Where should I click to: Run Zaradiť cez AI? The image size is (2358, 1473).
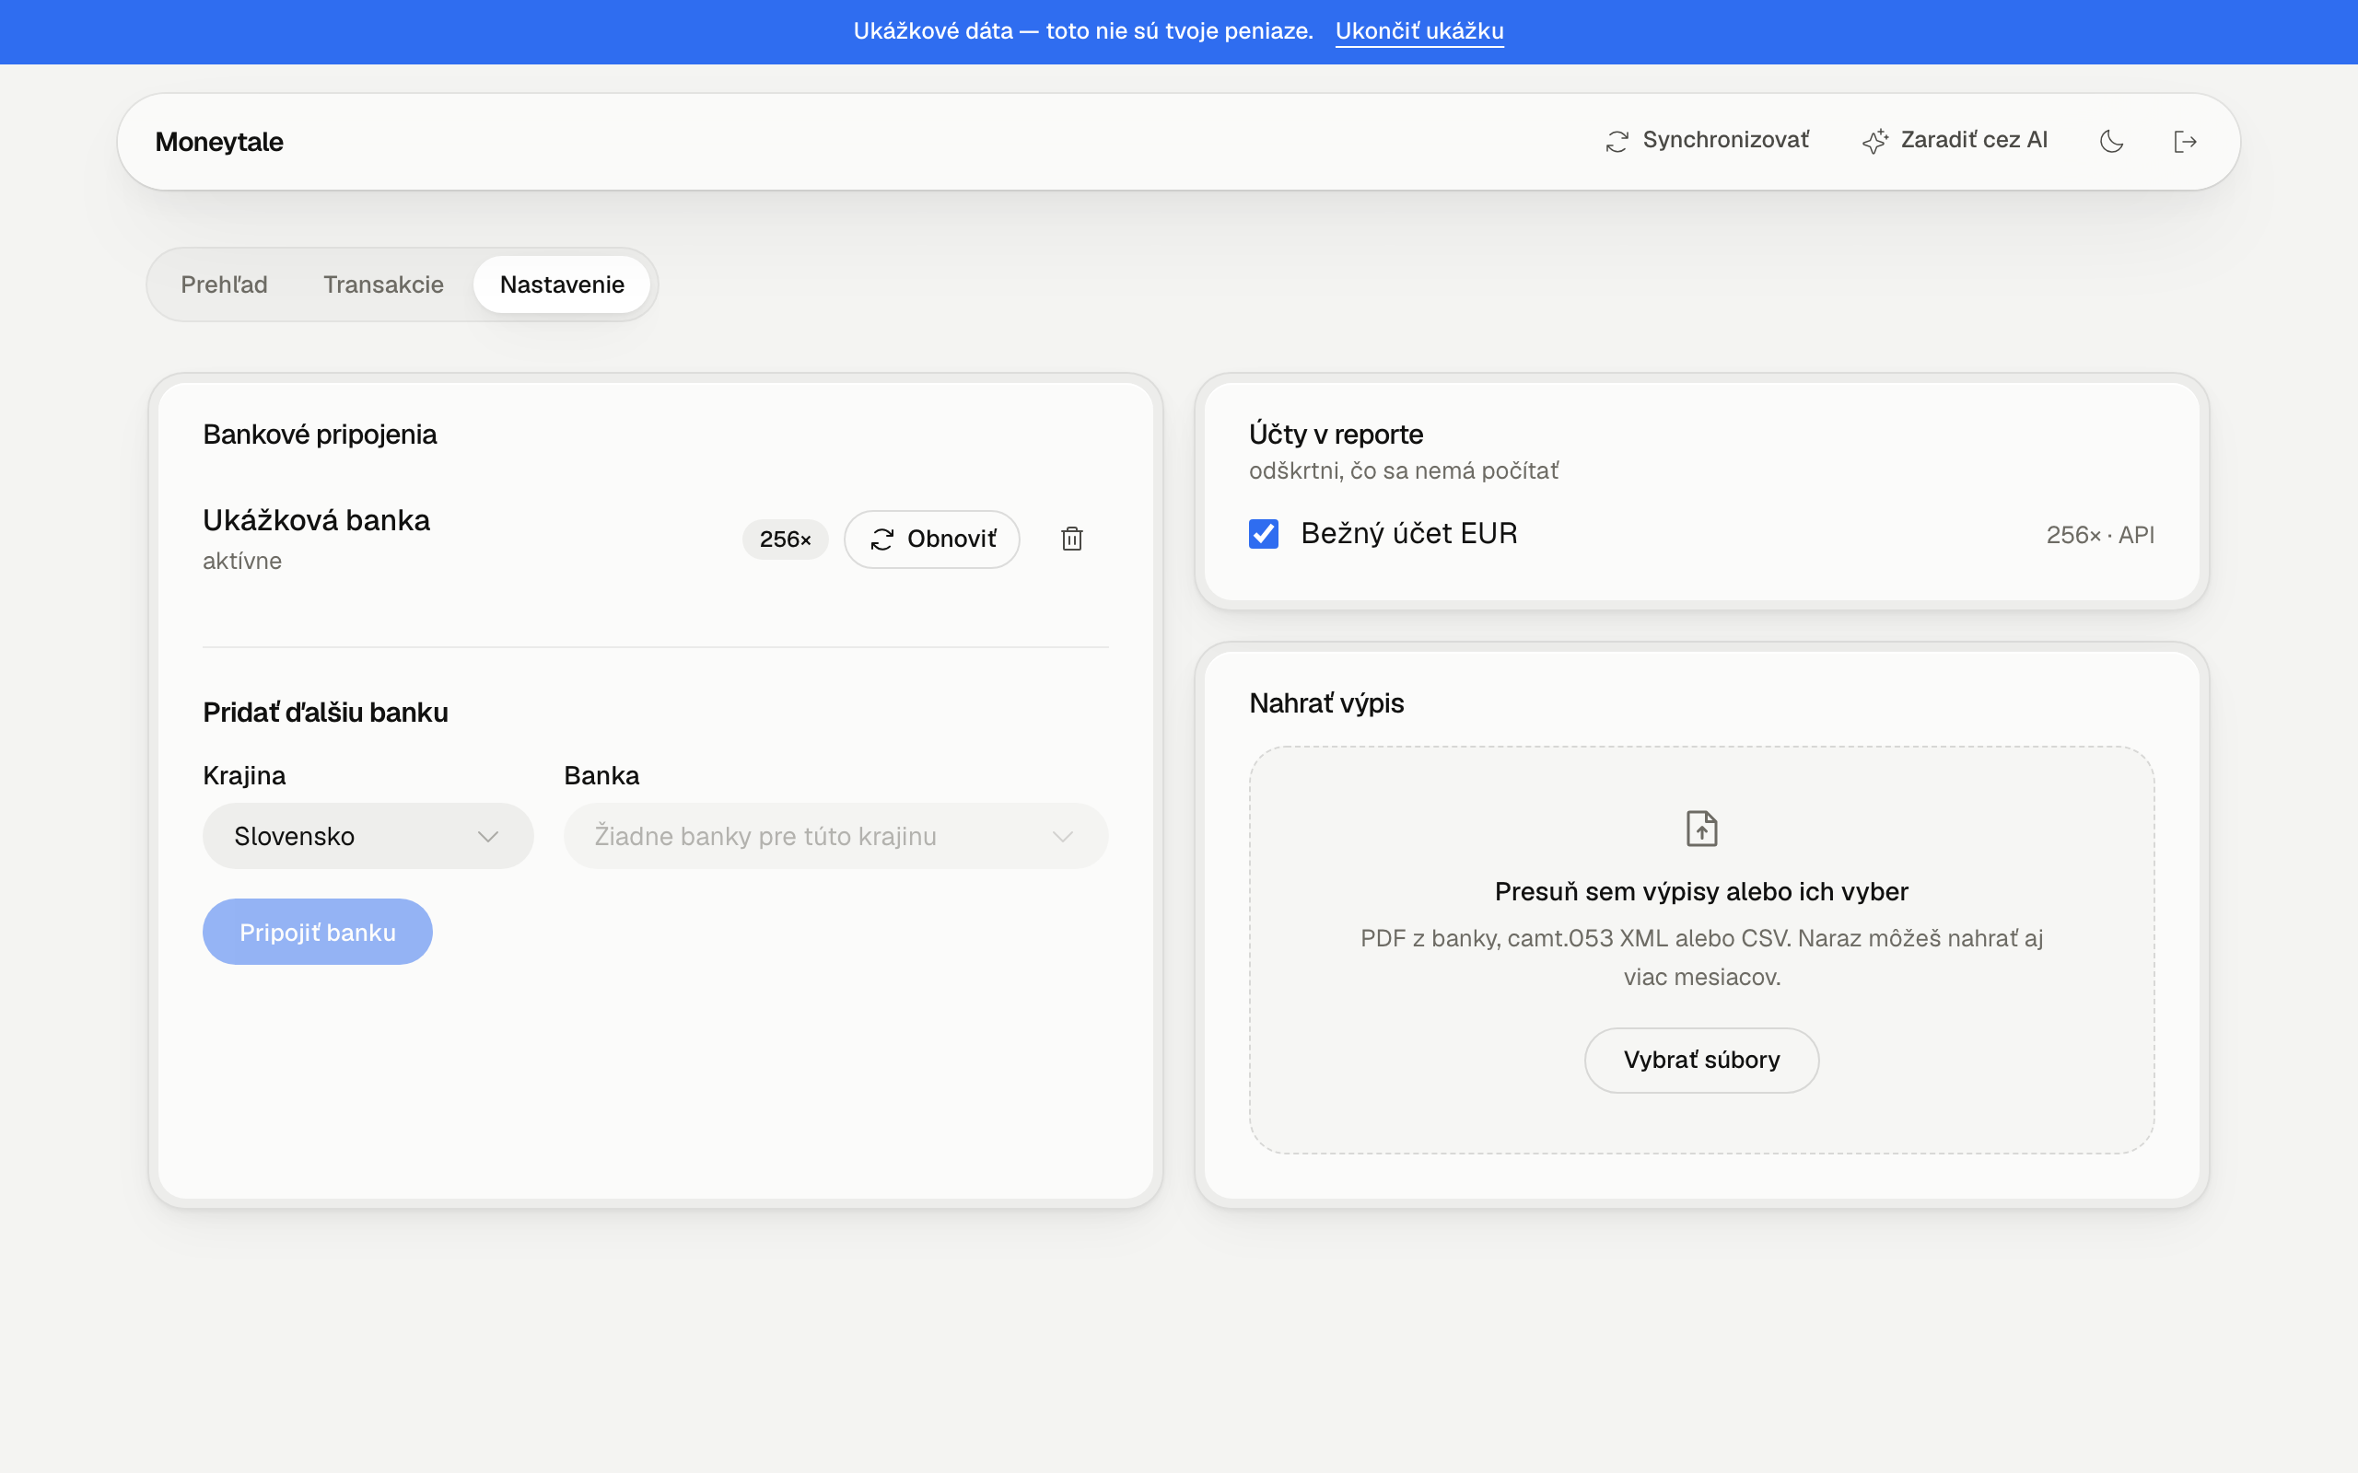click(1955, 141)
